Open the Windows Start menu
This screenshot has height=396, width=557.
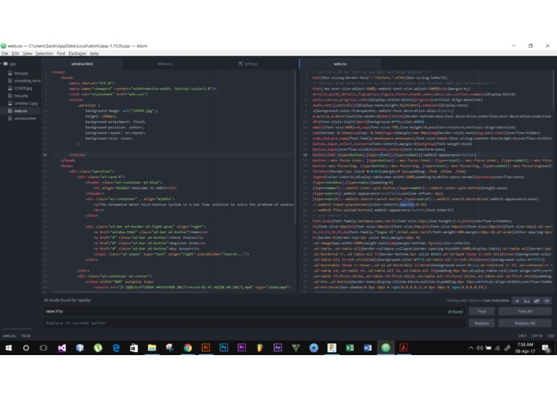point(9,348)
